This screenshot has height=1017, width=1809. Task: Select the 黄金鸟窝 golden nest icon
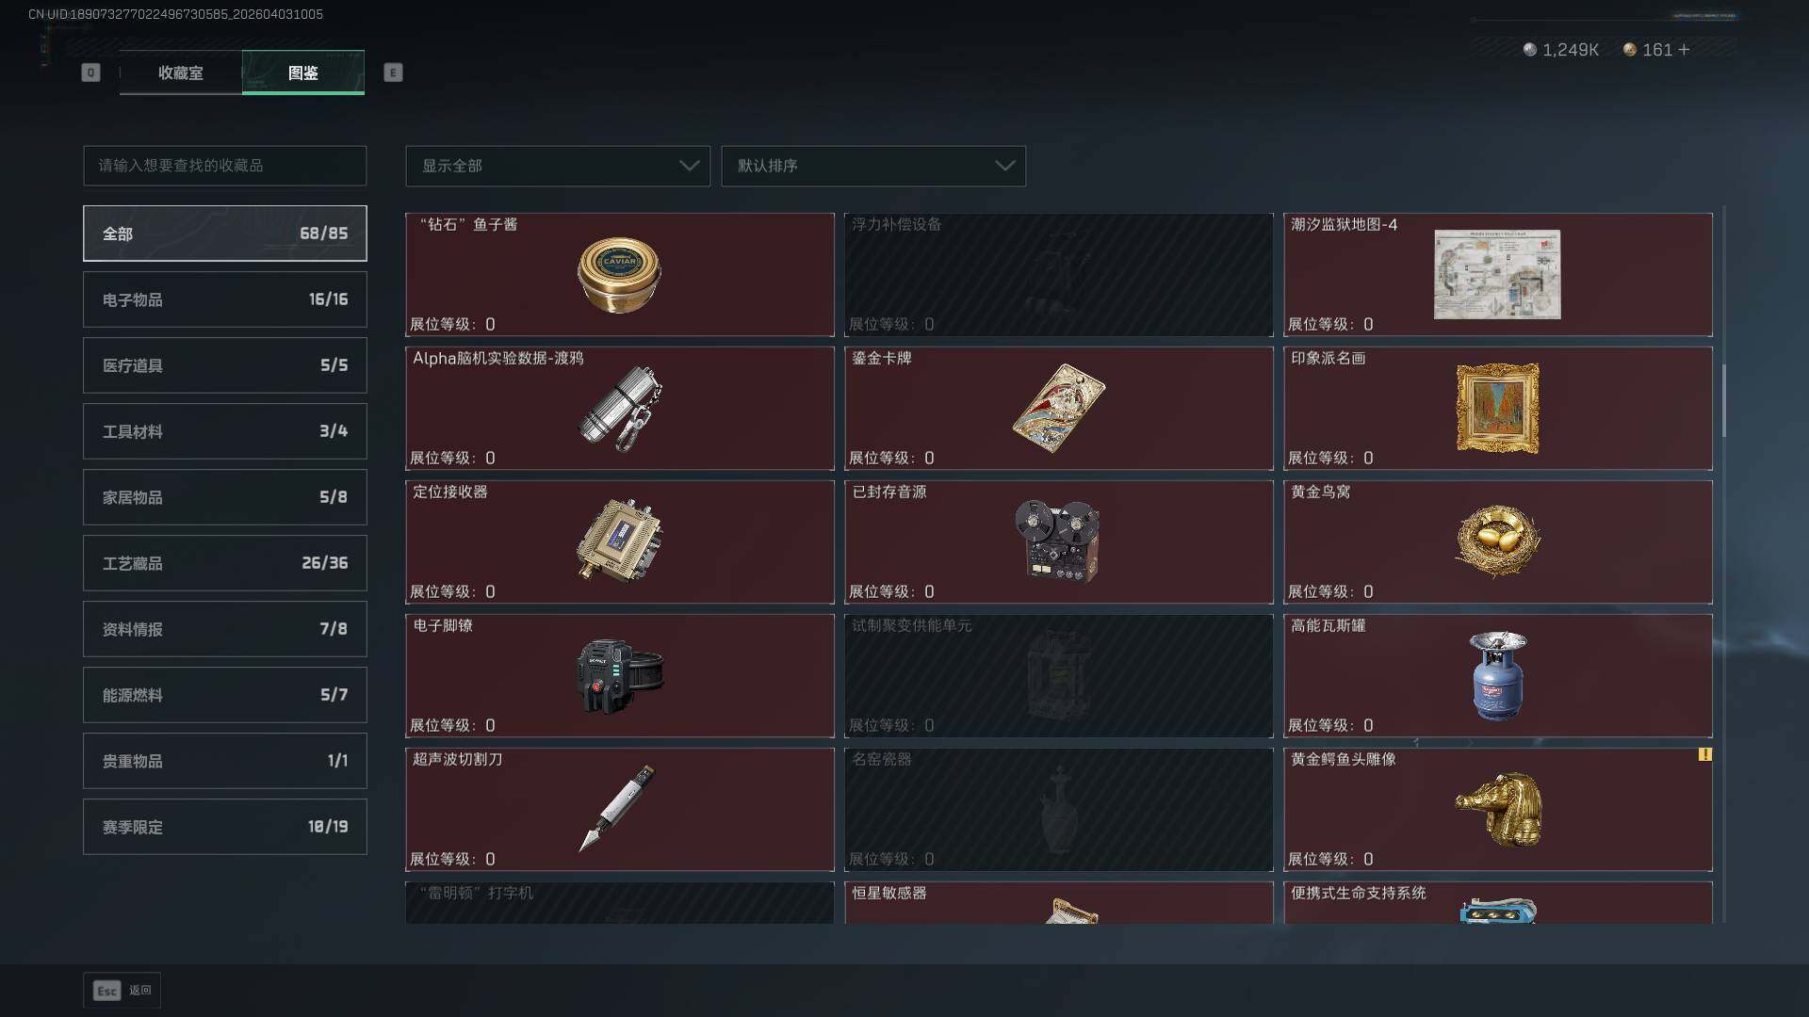pos(1497,541)
